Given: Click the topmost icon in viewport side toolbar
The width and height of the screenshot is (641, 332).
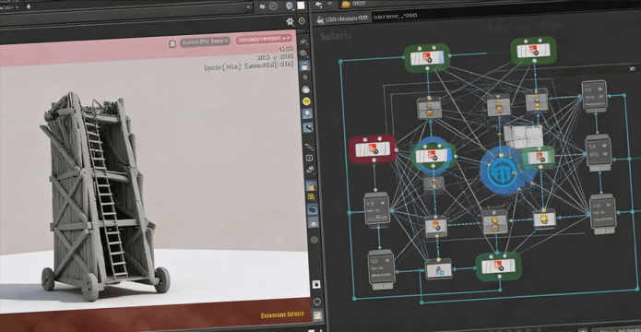Looking at the screenshot, I should (303, 41).
